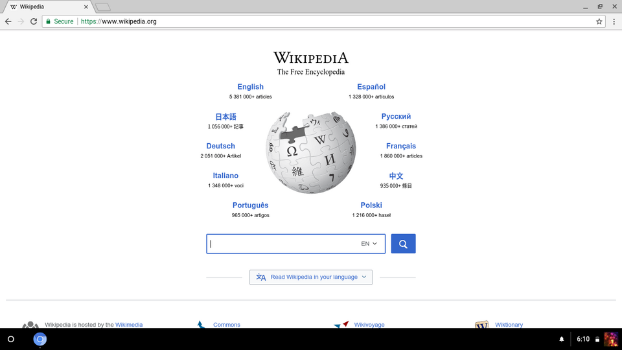The image size is (622, 350).
Task: Reload the Wikipedia page
Action: pyautogui.click(x=34, y=21)
